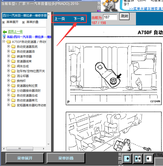
Task: Click tree horizontal scrollbar right arrow
Action: click(44, 149)
